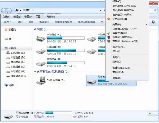
Task: Choose 添加到压缩文件(A)... in context menu
Action: coord(127,37)
